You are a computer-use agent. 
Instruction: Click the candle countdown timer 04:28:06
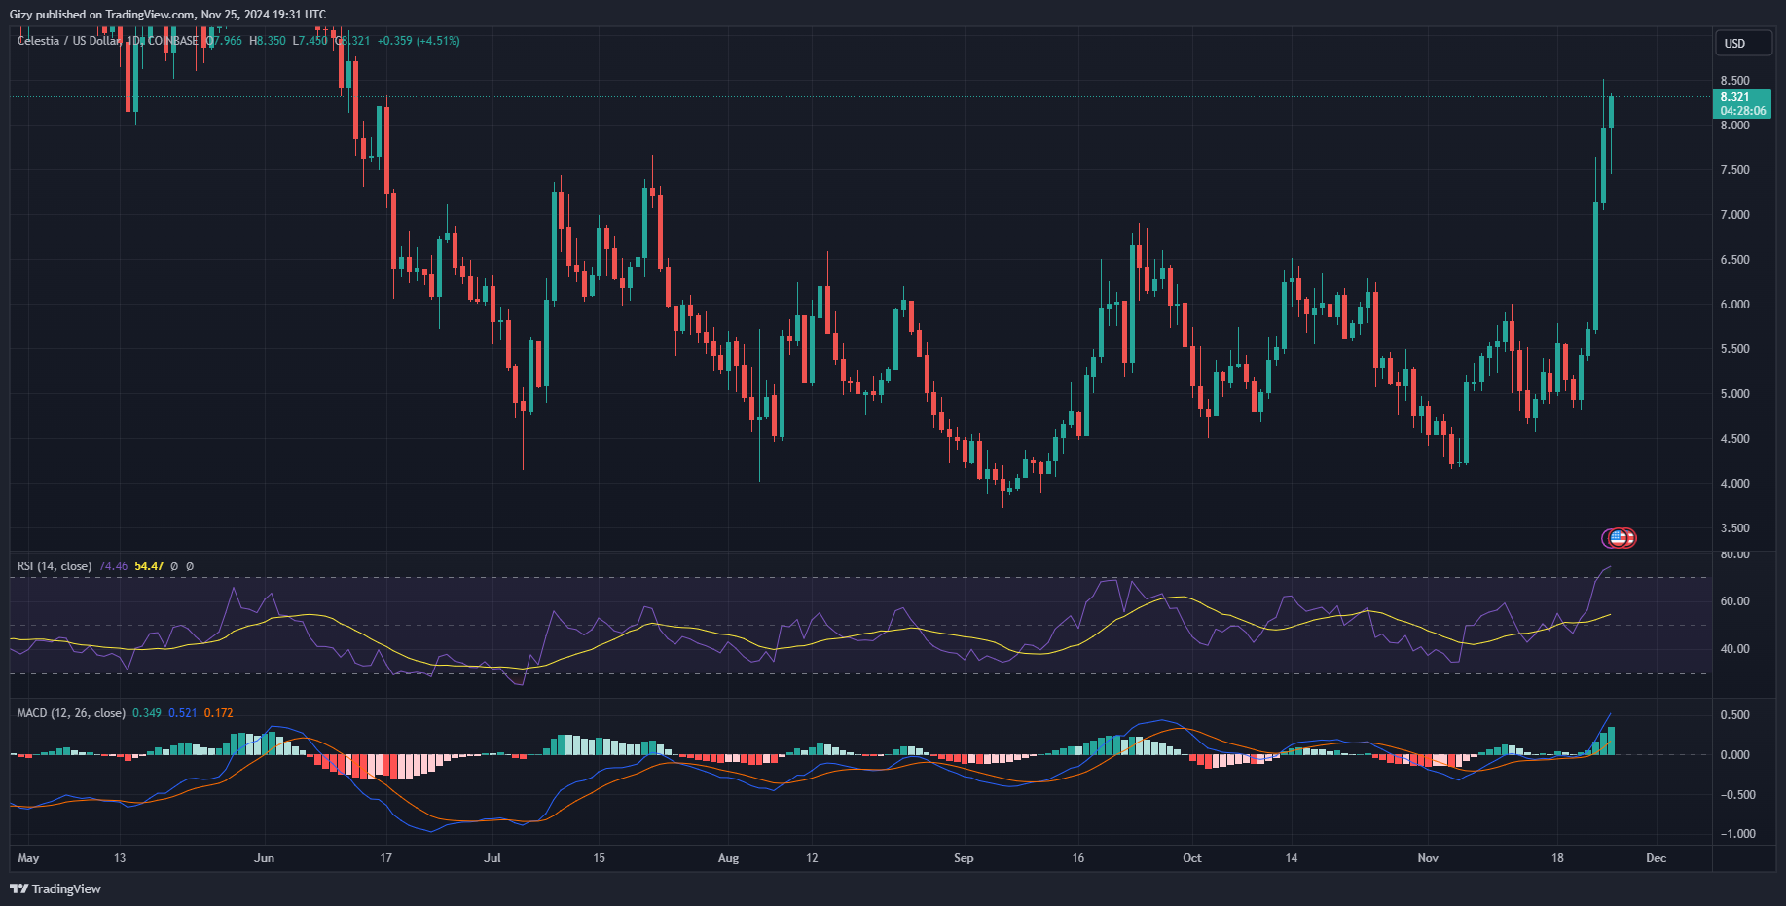tap(1742, 111)
